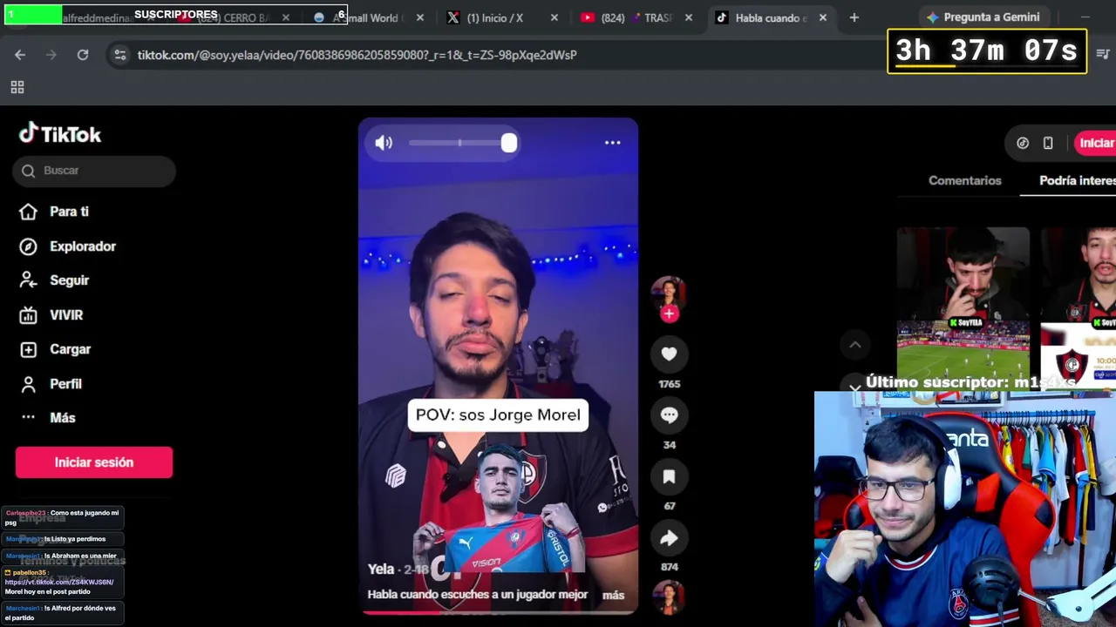Reload the page with the refresh icon
The image size is (1116, 627).
point(83,55)
